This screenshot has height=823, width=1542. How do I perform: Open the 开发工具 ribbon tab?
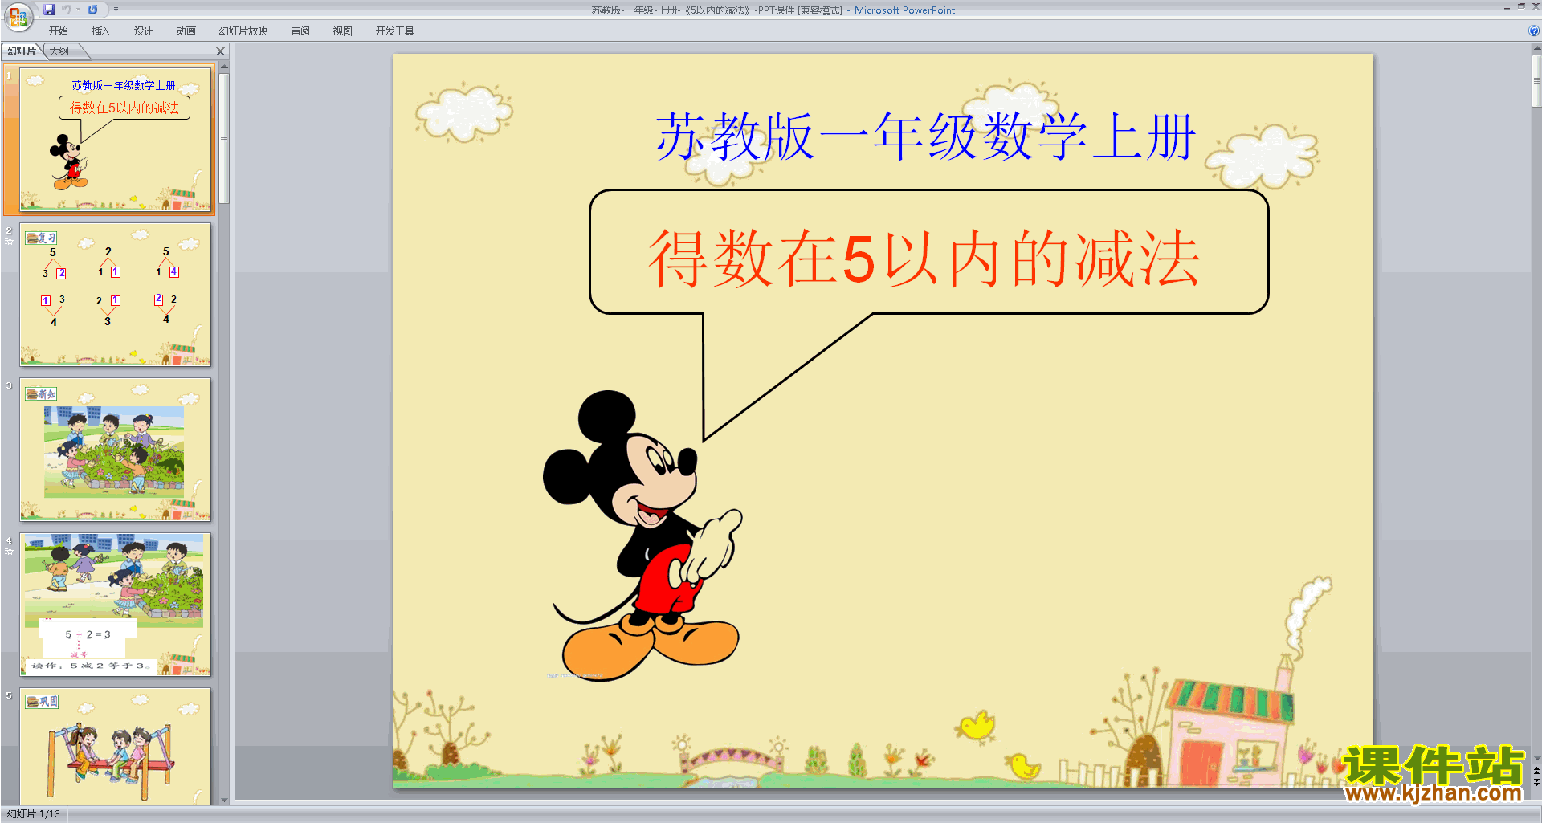[394, 31]
